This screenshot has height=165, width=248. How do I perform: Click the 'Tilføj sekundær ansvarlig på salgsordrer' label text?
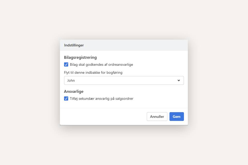(x=102, y=98)
